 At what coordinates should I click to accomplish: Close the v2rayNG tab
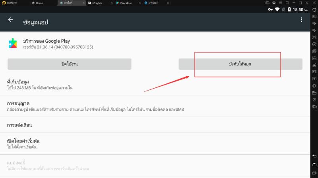coord(112,3)
